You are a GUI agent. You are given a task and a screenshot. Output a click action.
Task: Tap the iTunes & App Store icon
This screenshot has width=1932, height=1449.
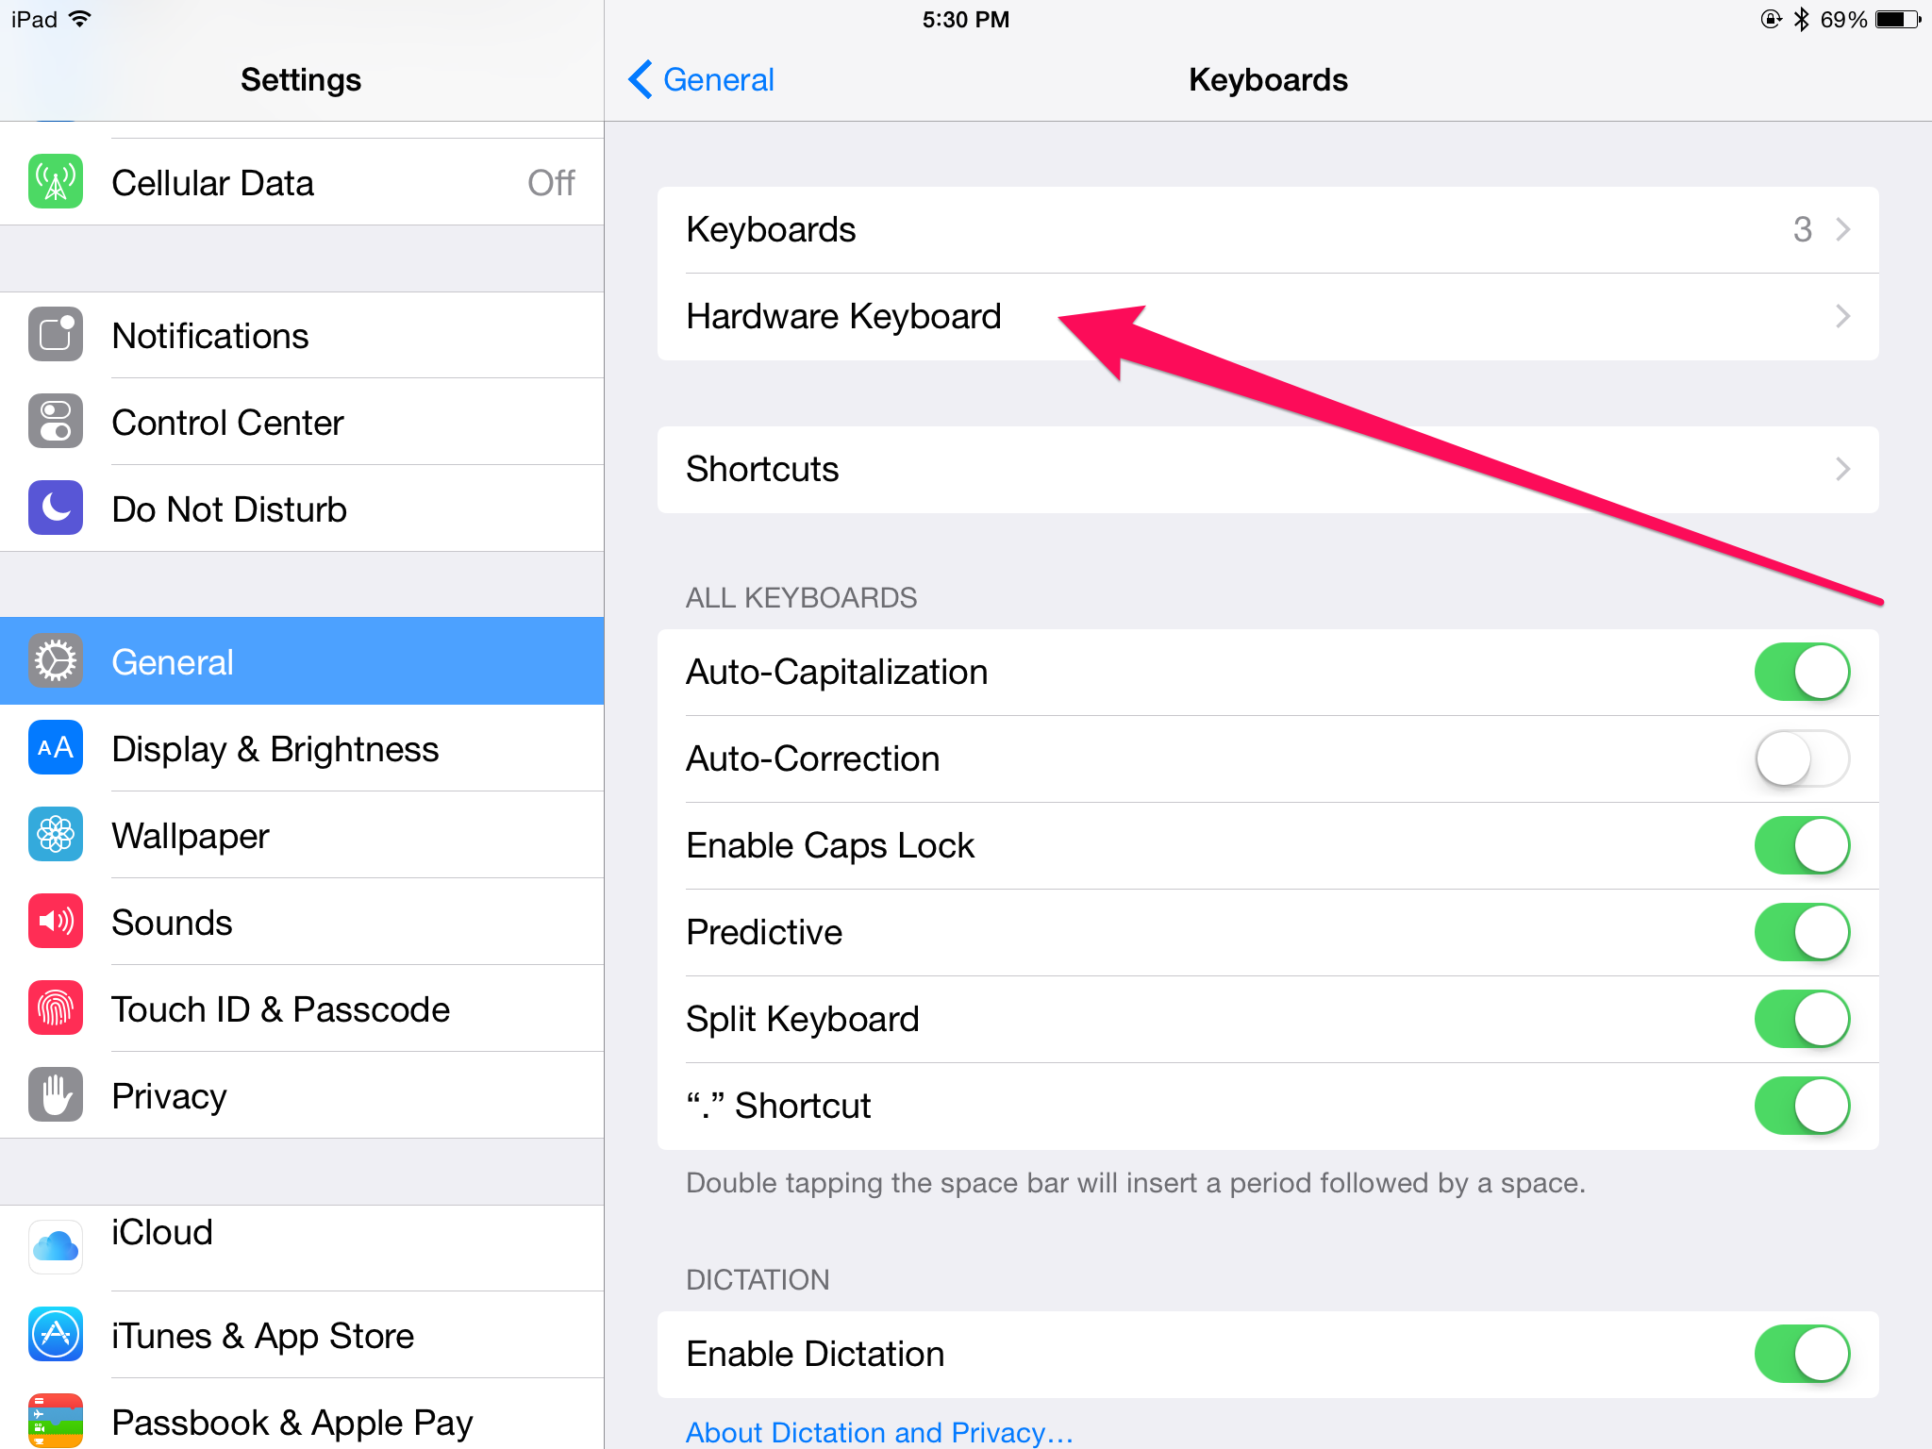56,1335
